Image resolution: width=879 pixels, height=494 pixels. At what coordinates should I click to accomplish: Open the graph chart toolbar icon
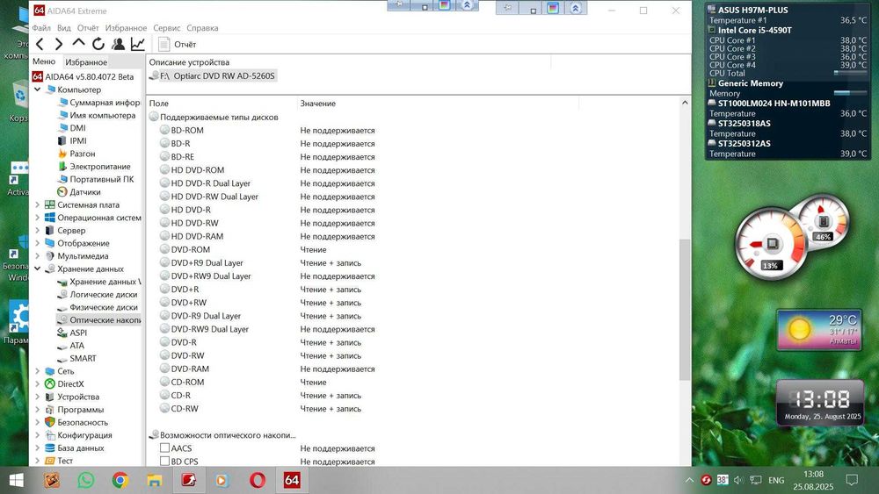point(137,44)
